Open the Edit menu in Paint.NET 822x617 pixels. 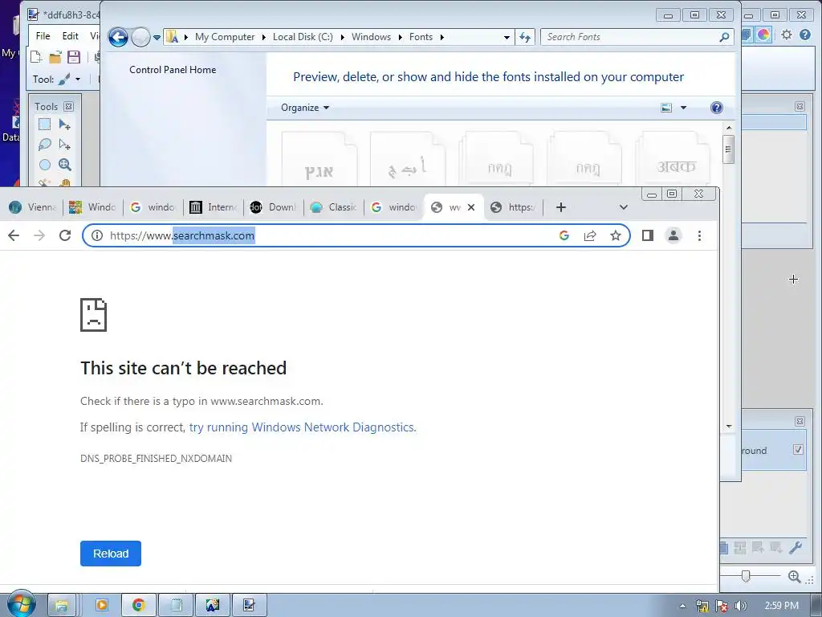click(x=71, y=35)
